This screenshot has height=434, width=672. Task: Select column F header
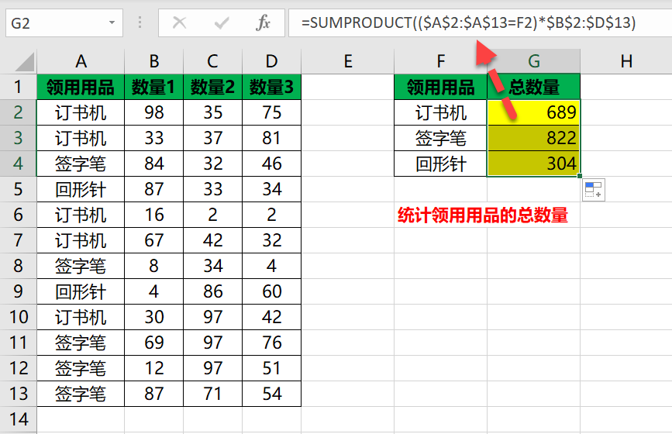point(440,61)
